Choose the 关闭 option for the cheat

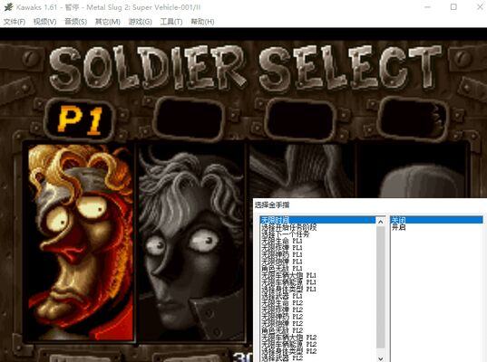click(x=436, y=220)
